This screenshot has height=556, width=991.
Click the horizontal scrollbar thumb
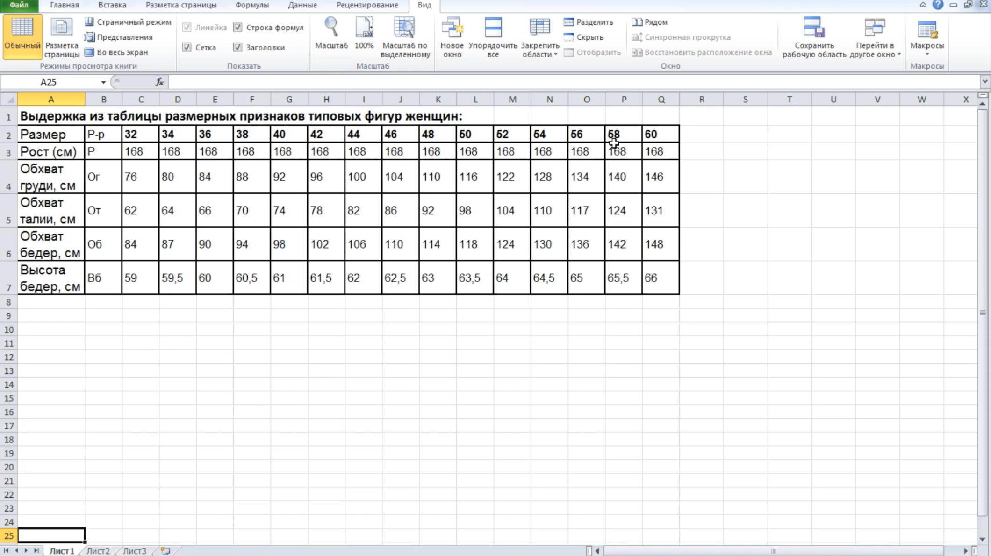(774, 551)
